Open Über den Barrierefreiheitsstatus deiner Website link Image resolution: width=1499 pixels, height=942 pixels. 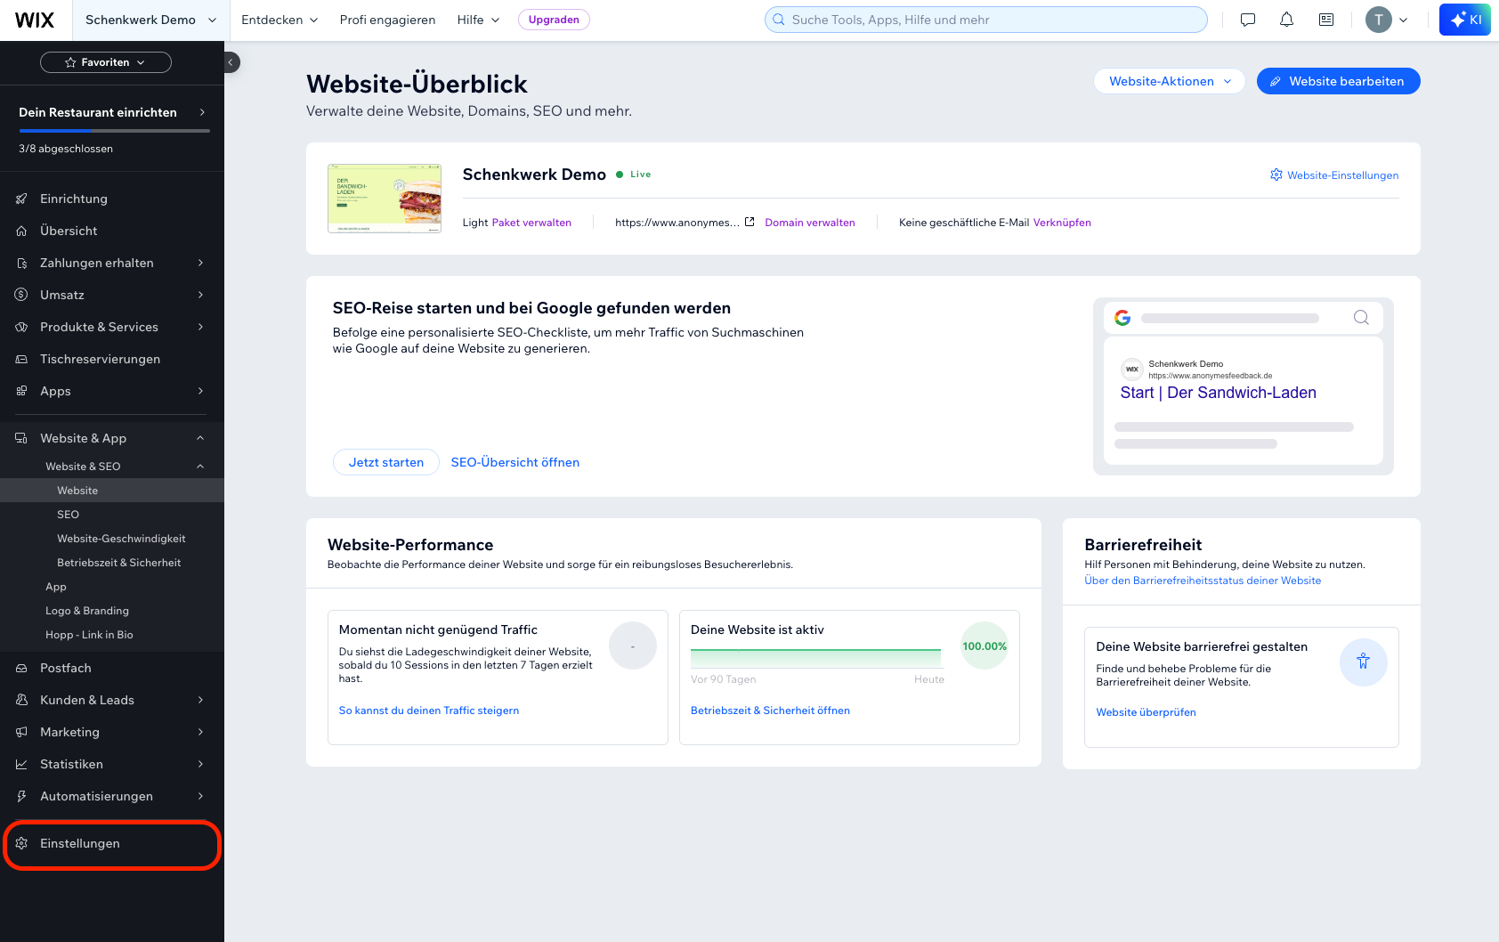1203,581
